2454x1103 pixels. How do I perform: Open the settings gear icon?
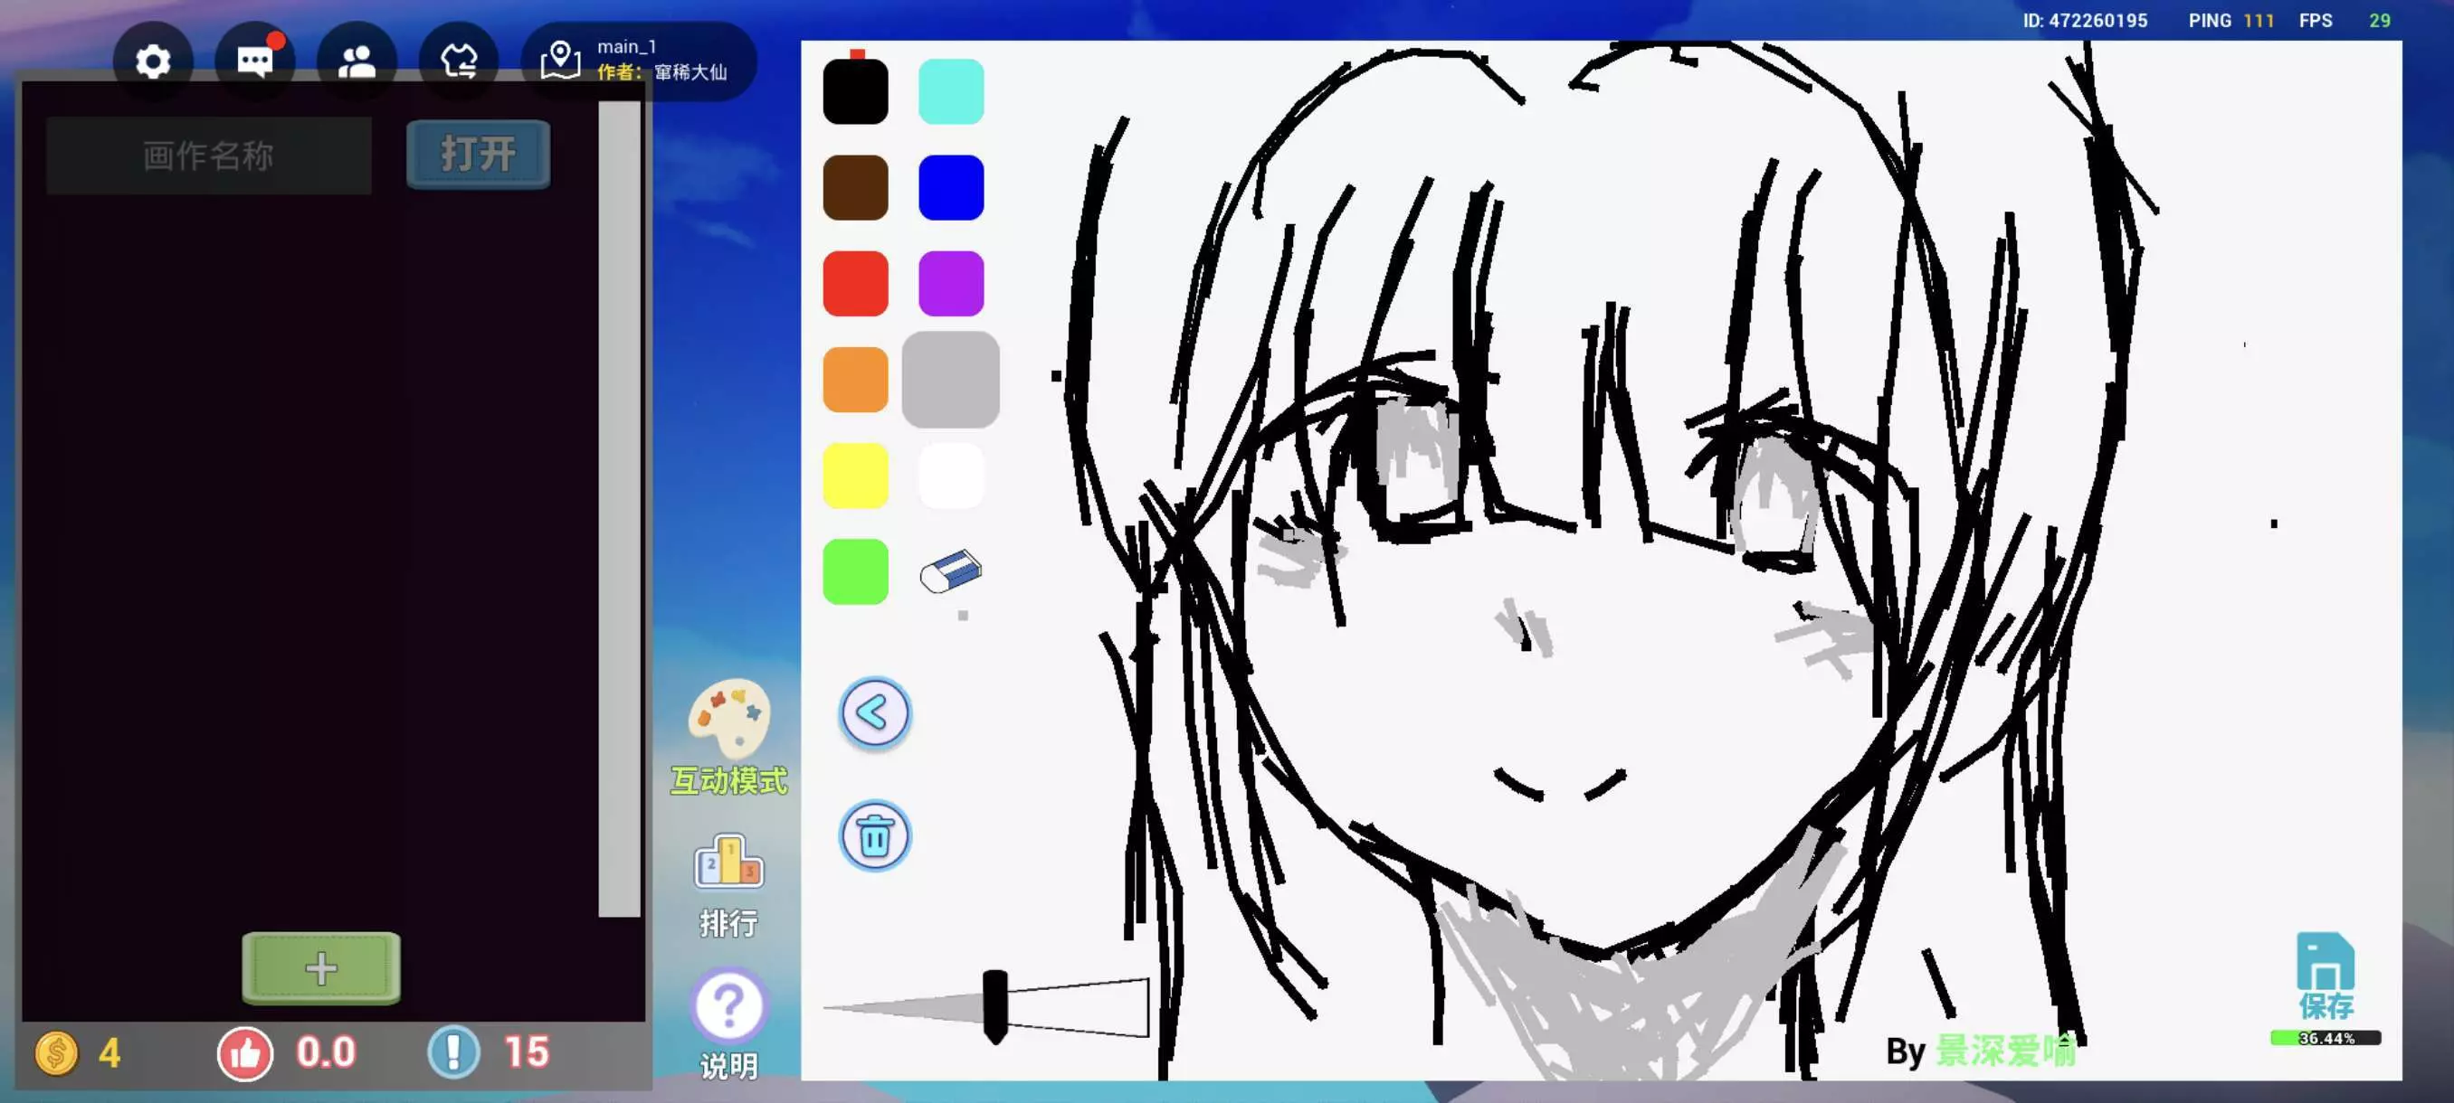click(152, 61)
